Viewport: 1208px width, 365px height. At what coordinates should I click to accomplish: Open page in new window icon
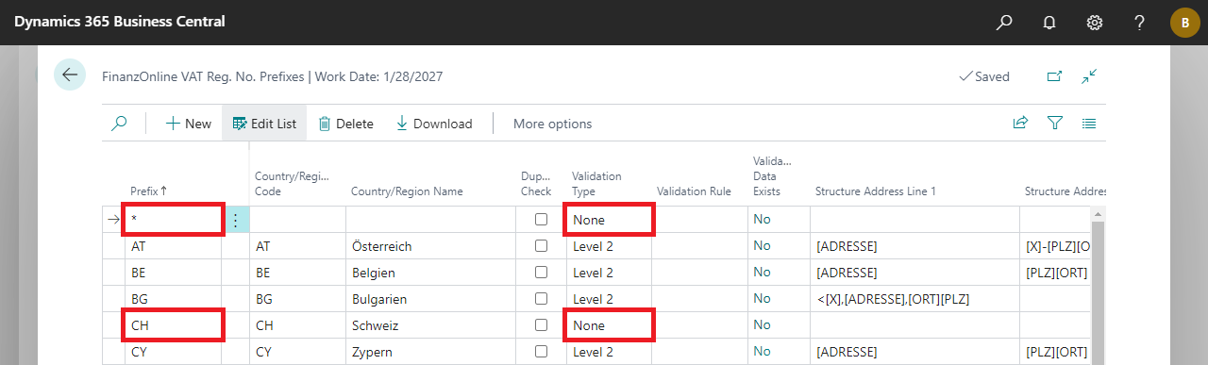1055,76
